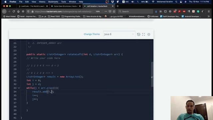Open the Bookmarks menu
This screenshot has width=213, height=120.
tap(53, 2)
